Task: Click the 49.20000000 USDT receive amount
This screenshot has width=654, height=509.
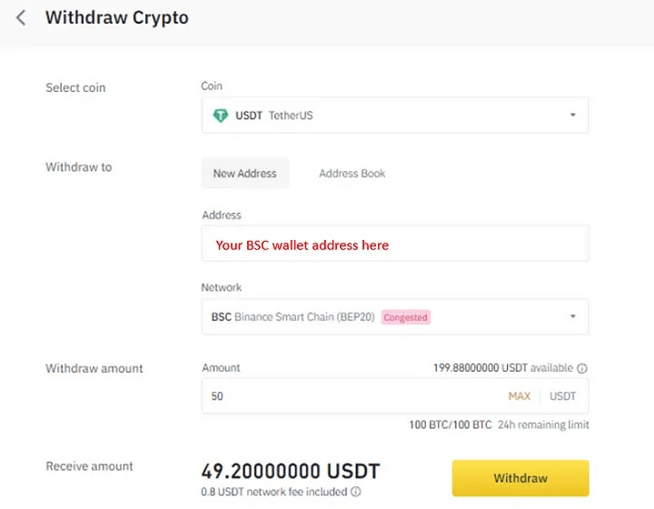Action: [290, 471]
